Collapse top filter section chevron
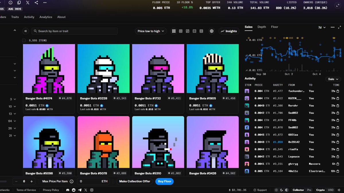Image resolution: width=344 pixels, height=193 pixels. (x=15, y=30)
